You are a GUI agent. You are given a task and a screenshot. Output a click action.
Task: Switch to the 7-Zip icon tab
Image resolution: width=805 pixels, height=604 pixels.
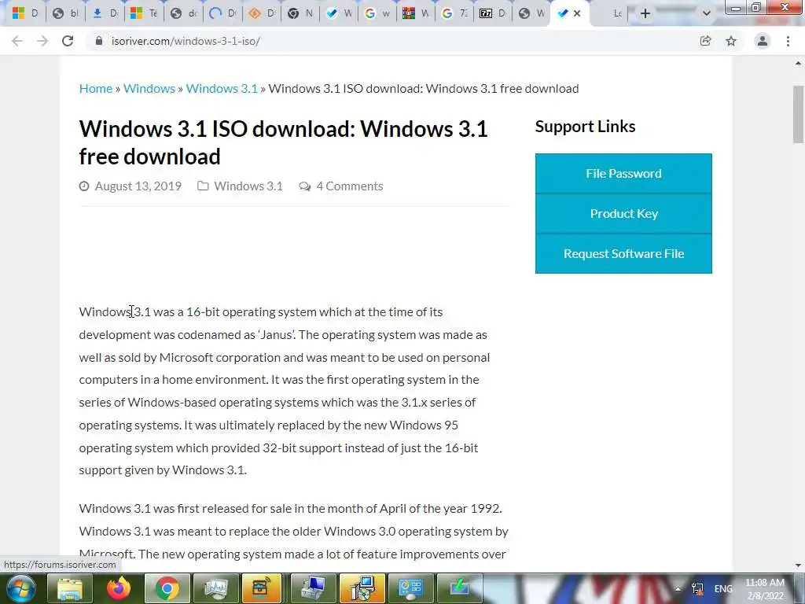[493, 13]
